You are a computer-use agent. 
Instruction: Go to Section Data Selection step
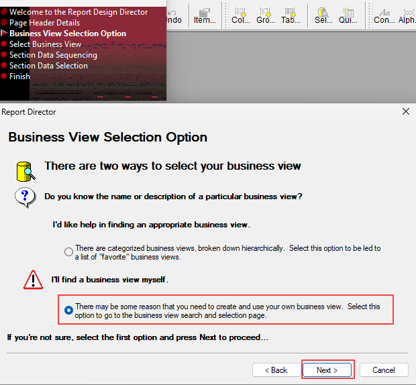pyautogui.click(x=48, y=66)
